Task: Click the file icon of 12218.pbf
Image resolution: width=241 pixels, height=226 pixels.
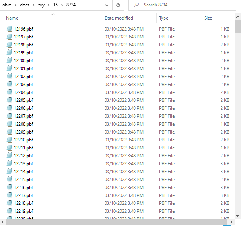Action: [x=9, y=203]
